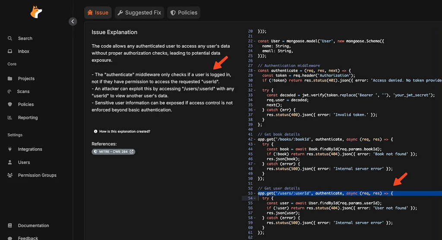The image size is (442, 240).
Task: Switch to the Policies tab
Action: point(184,12)
